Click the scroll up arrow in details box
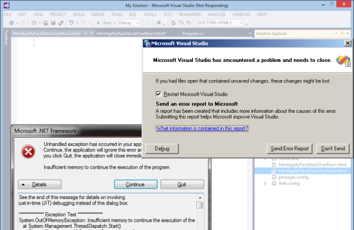 pyautogui.click(x=200, y=197)
